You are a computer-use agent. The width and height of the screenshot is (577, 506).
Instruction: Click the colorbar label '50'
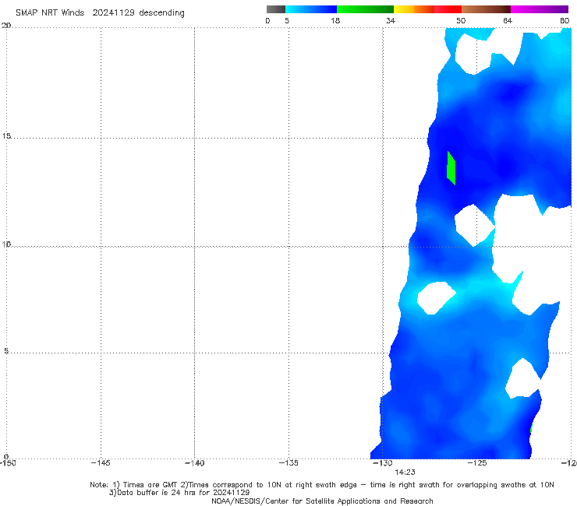pyautogui.click(x=461, y=21)
